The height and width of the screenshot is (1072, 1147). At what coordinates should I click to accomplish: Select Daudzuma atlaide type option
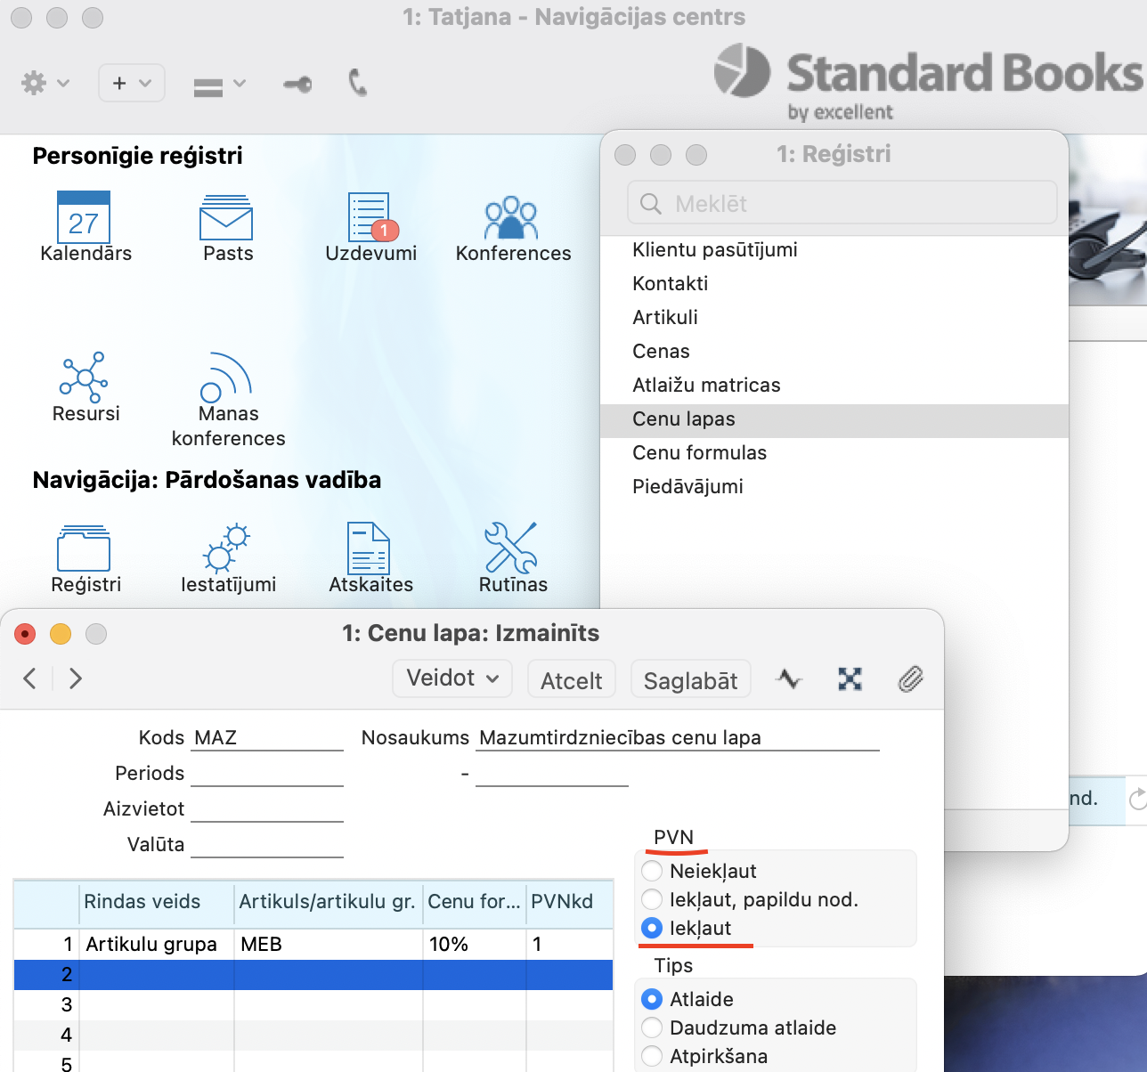(x=652, y=1027)
